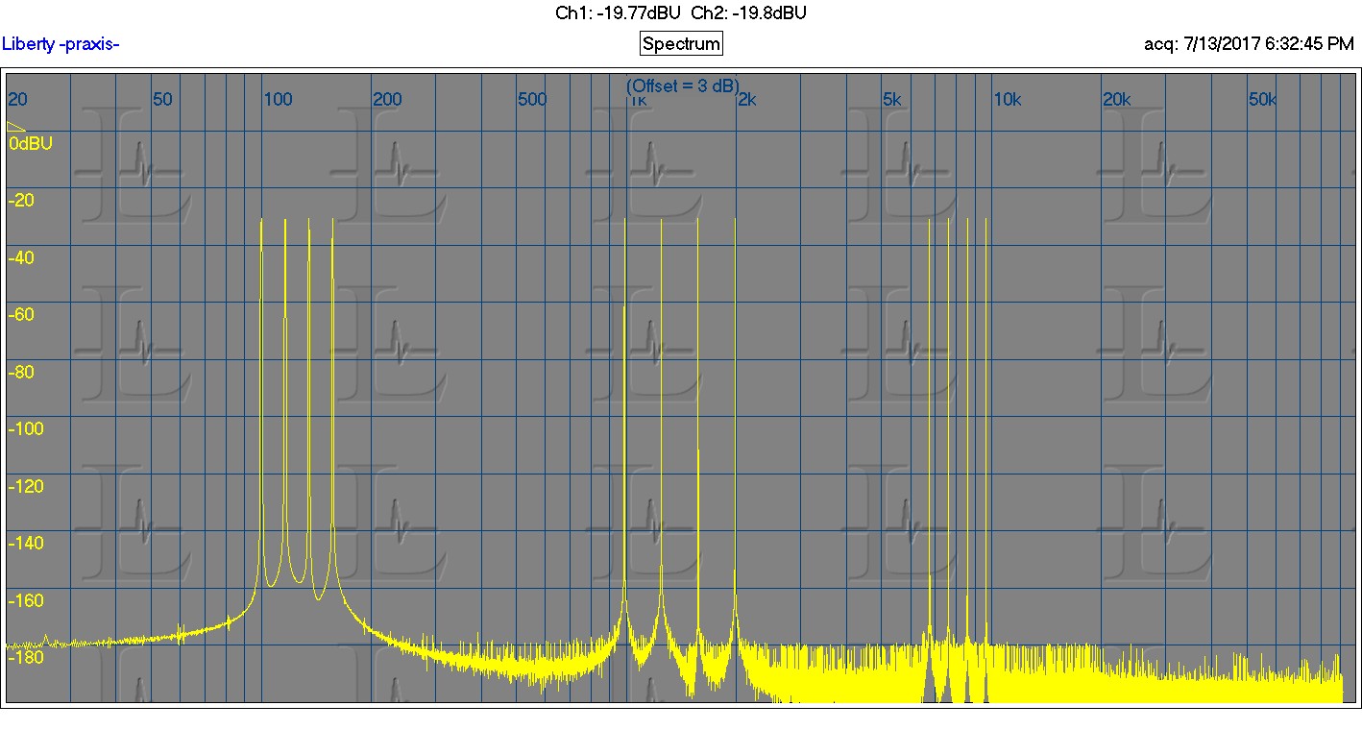The image size is (1362, 730).
Task: Click the acquisition timestamp text
Action: click(1249, 43)
